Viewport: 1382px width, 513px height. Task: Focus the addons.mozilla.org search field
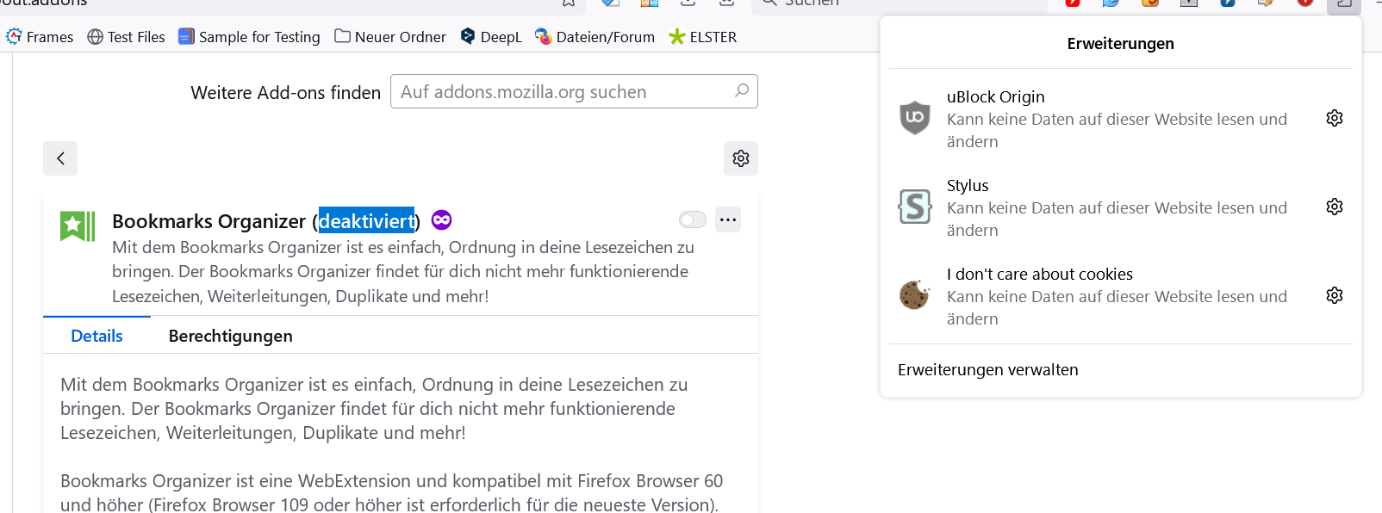tap(560, 92)
